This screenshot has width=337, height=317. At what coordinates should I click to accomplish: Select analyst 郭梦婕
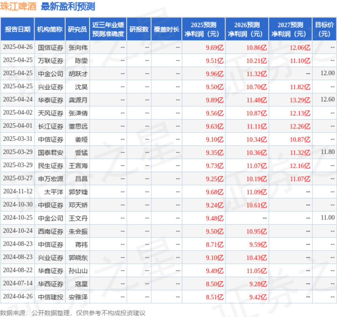[x=78, y=192]
